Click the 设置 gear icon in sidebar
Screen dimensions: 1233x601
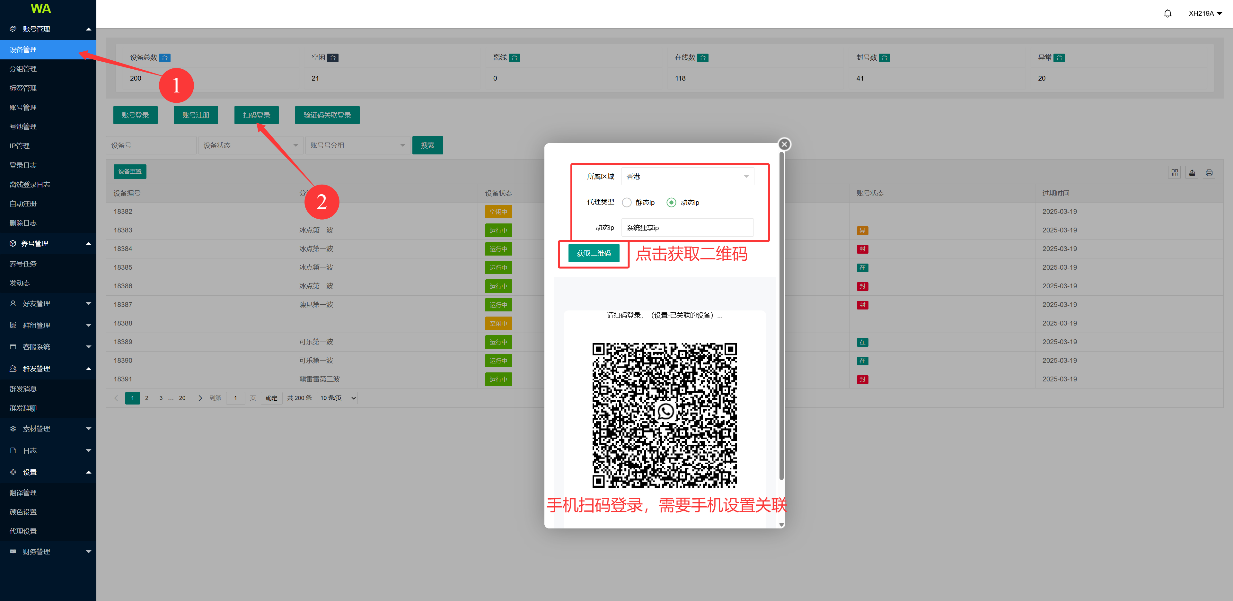pyautogui.click(x=13, y=472)
